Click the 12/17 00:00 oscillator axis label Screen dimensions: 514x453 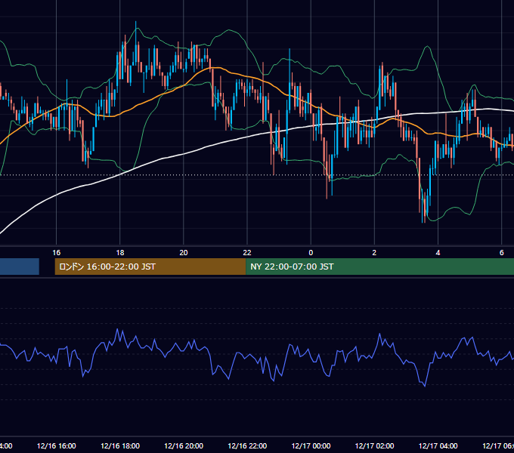[311, 445]
